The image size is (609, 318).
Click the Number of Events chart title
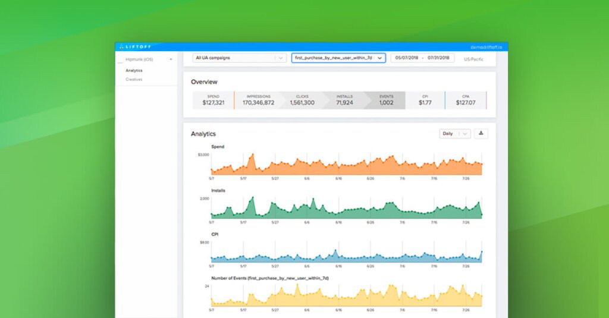270,278
